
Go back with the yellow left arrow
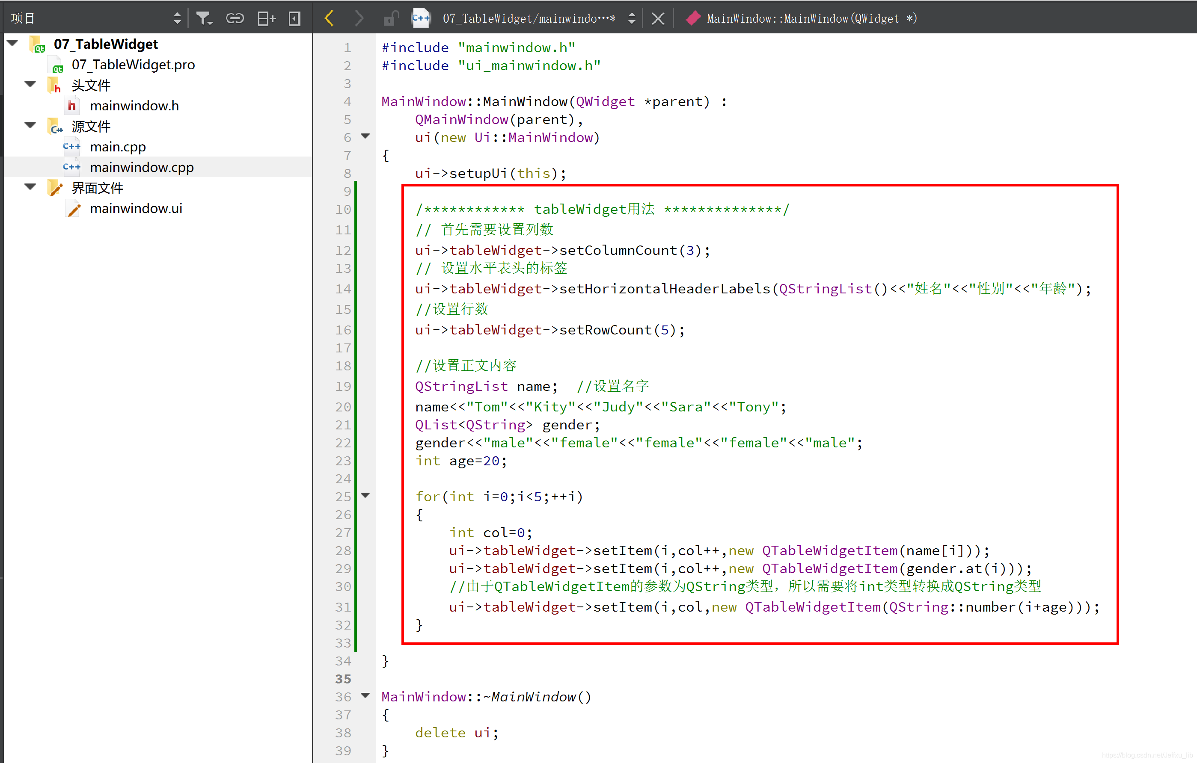tap(329, 18)
